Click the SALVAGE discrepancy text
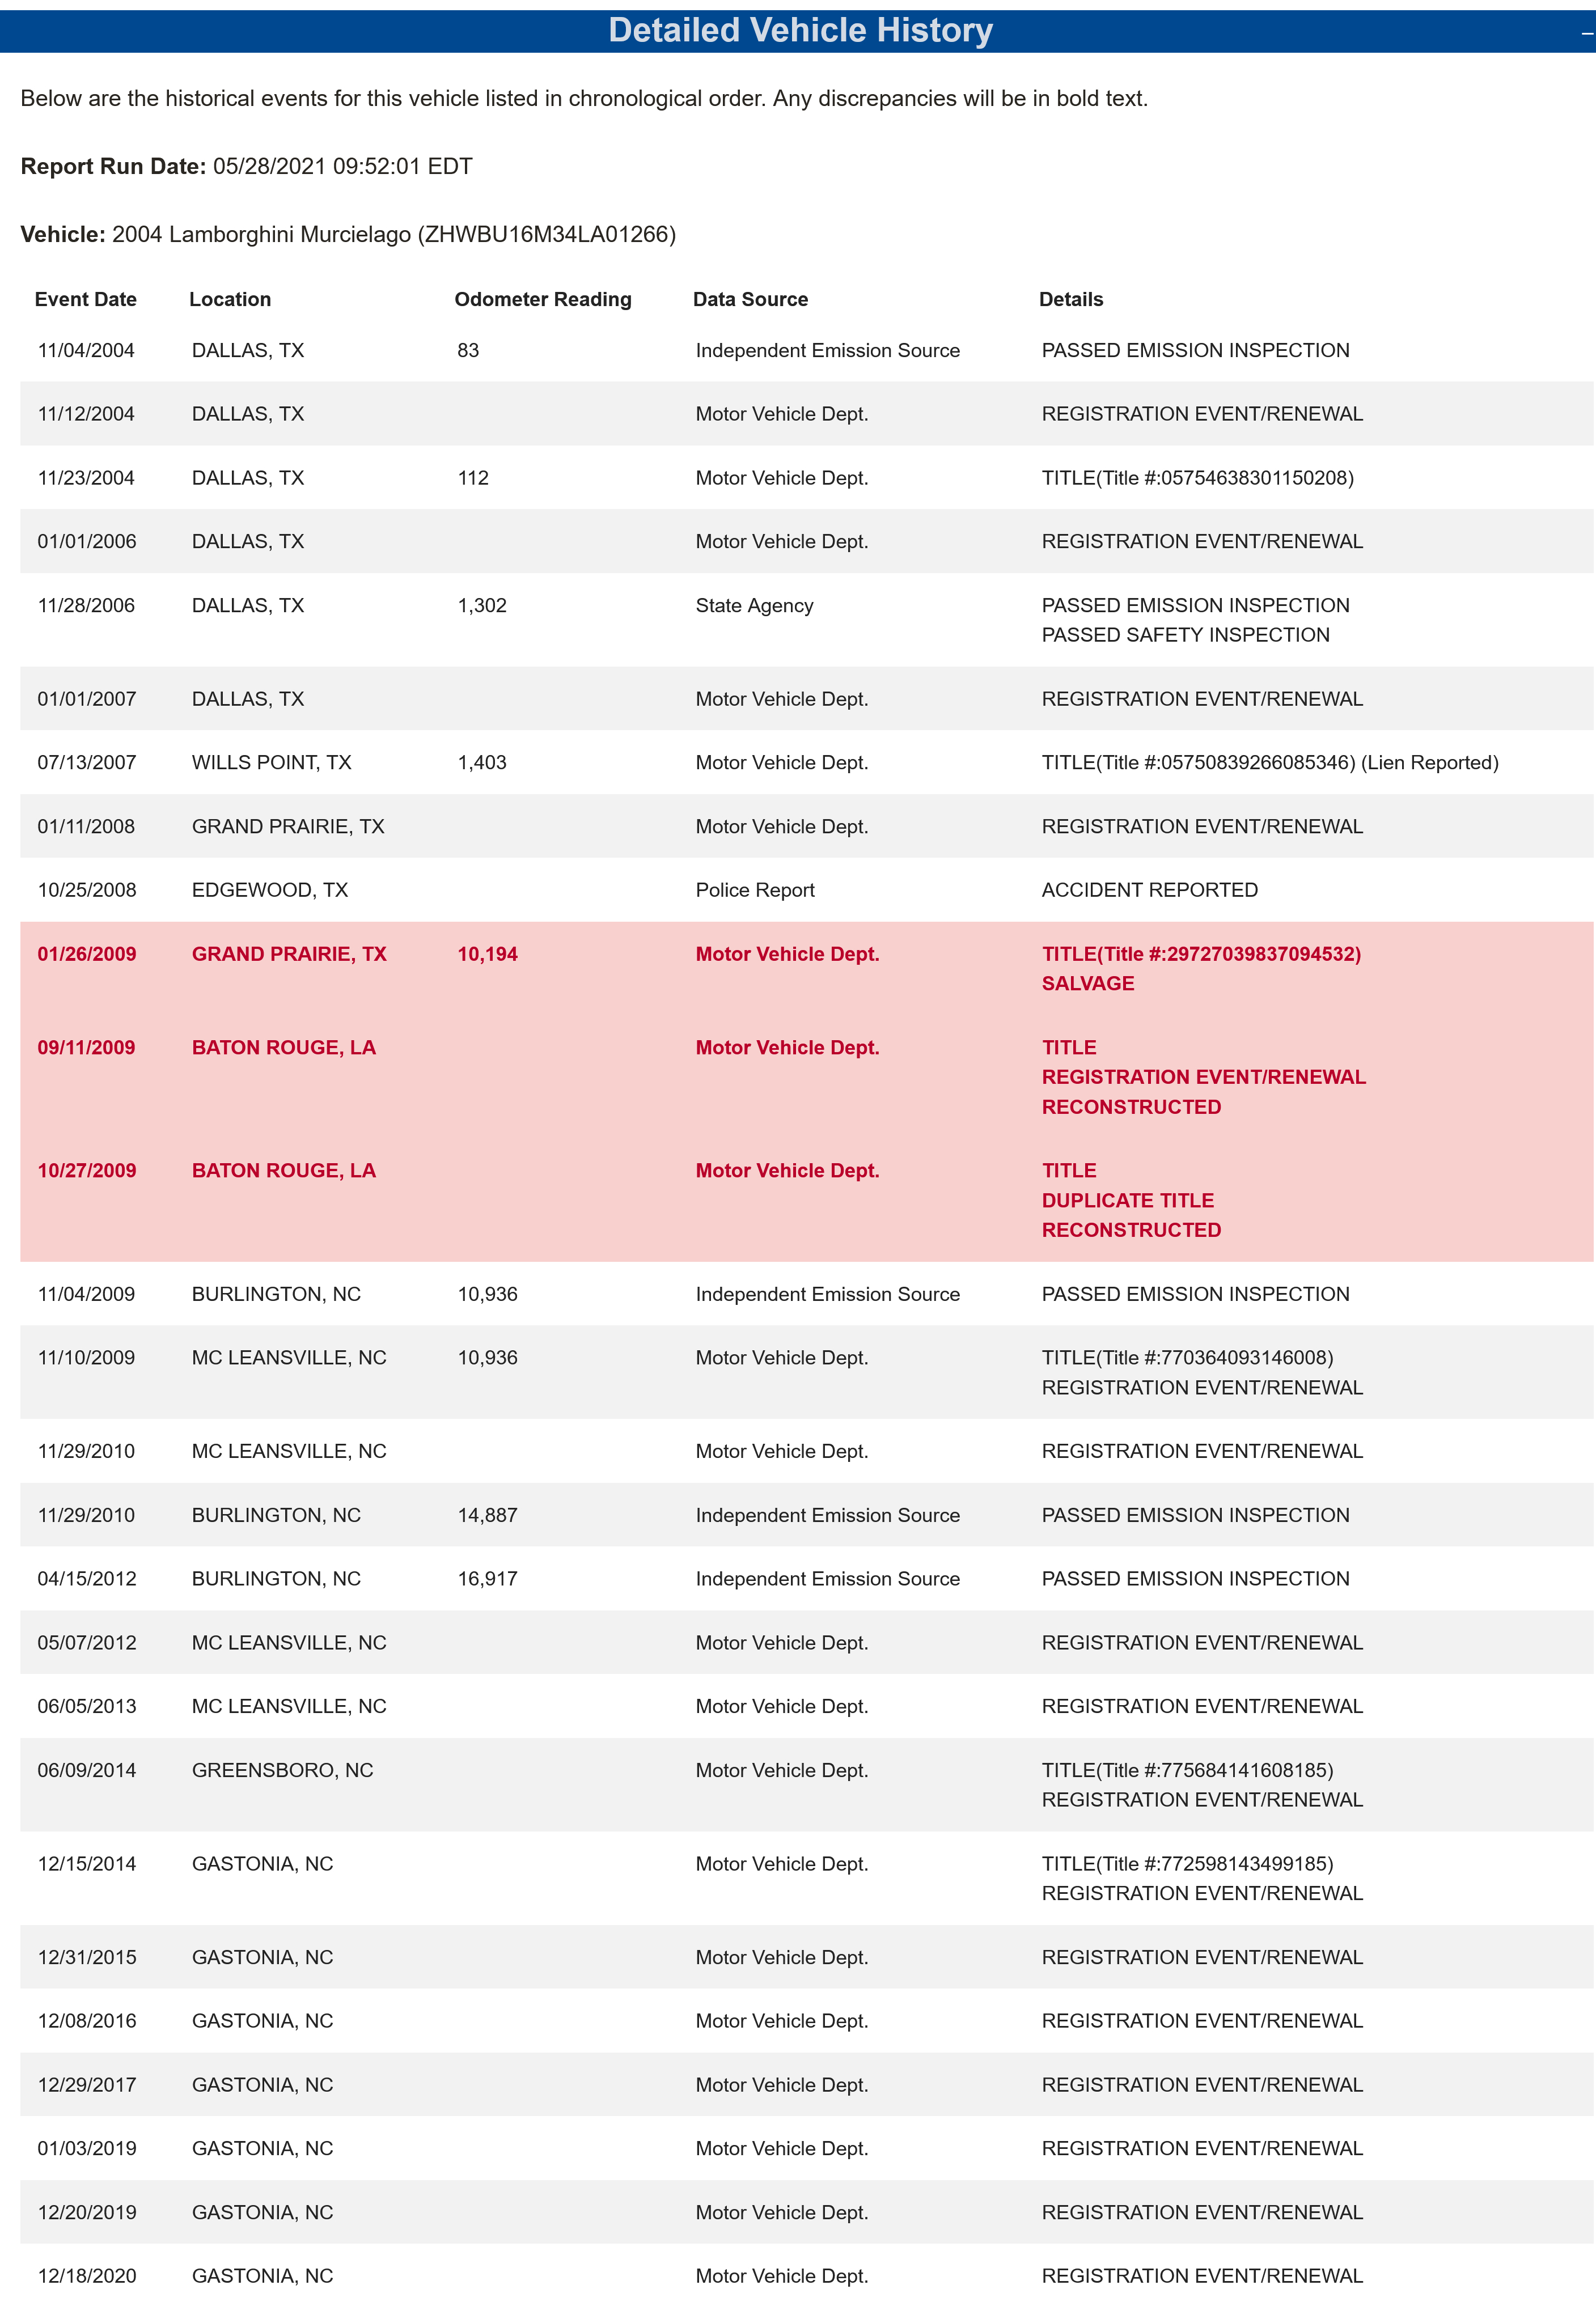 pyautogui.click(x=1087, y=983)
